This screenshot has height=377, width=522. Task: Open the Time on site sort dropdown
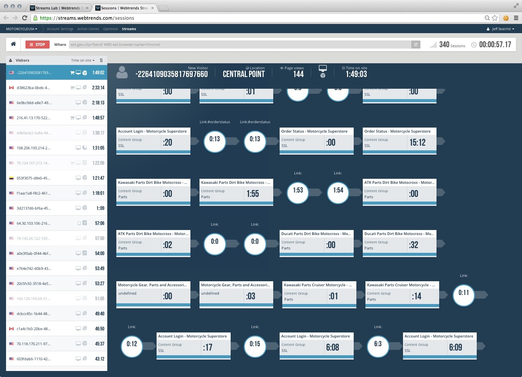point(82,60)
